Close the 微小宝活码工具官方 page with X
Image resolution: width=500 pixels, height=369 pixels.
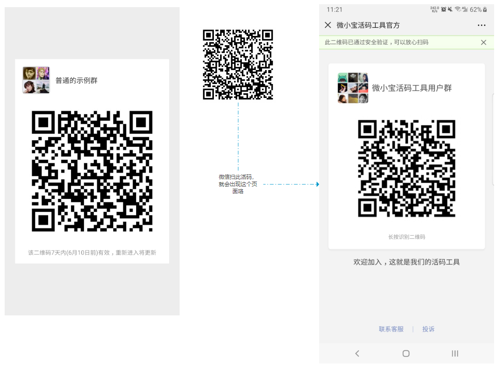click(328, 25)
